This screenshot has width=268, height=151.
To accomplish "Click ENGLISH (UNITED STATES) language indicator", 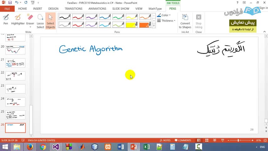I will 41,140.
